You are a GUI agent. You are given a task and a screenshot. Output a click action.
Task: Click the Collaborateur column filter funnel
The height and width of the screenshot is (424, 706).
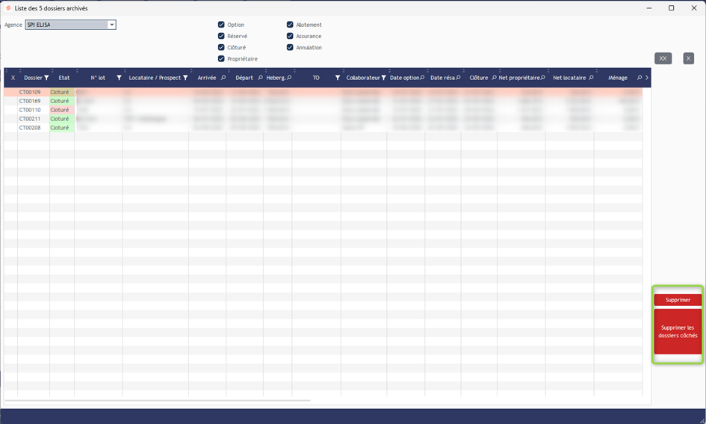coord(384,78)
